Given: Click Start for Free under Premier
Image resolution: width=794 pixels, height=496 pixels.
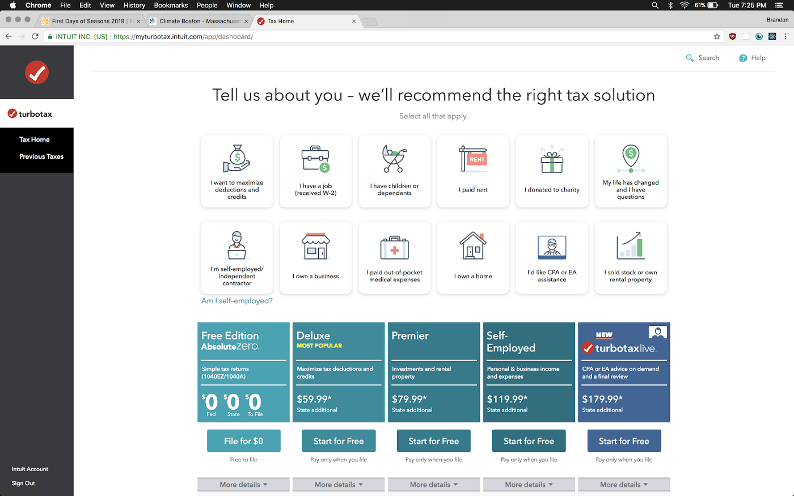Looking at the screenshot, I should 434,441.
